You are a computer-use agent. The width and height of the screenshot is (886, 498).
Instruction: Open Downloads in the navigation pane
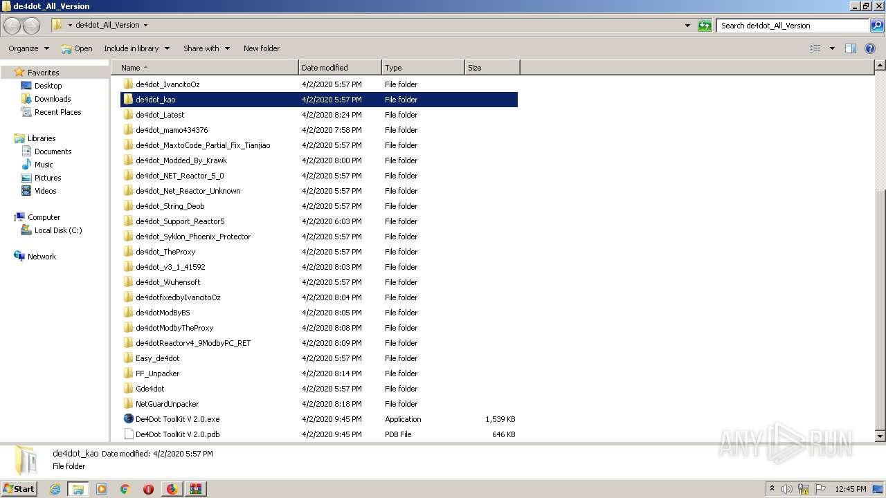[x=53, y=99]
